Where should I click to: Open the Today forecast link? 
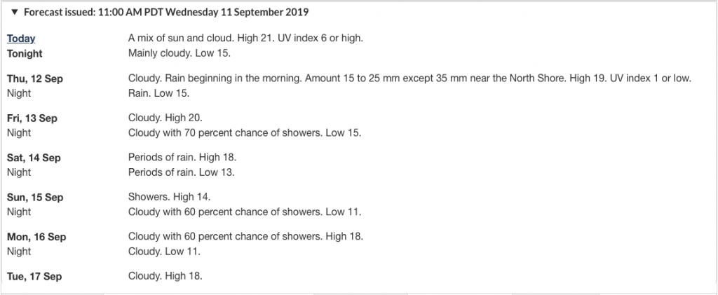pyautogui.click(x=21, y=39)
